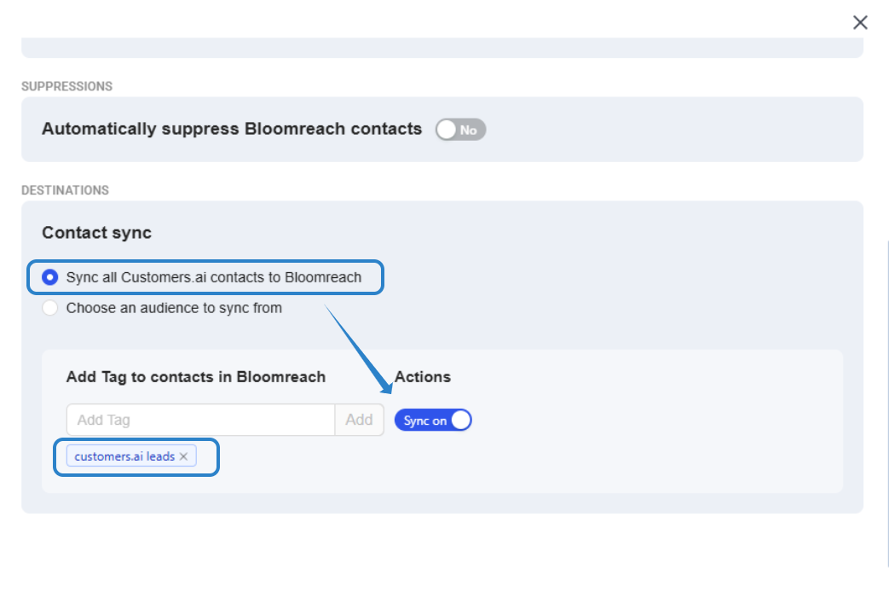Click the DESTINATIONS section label
Image resolution: width=889 pixels, height=592 pixels.
tap(65, 190)
